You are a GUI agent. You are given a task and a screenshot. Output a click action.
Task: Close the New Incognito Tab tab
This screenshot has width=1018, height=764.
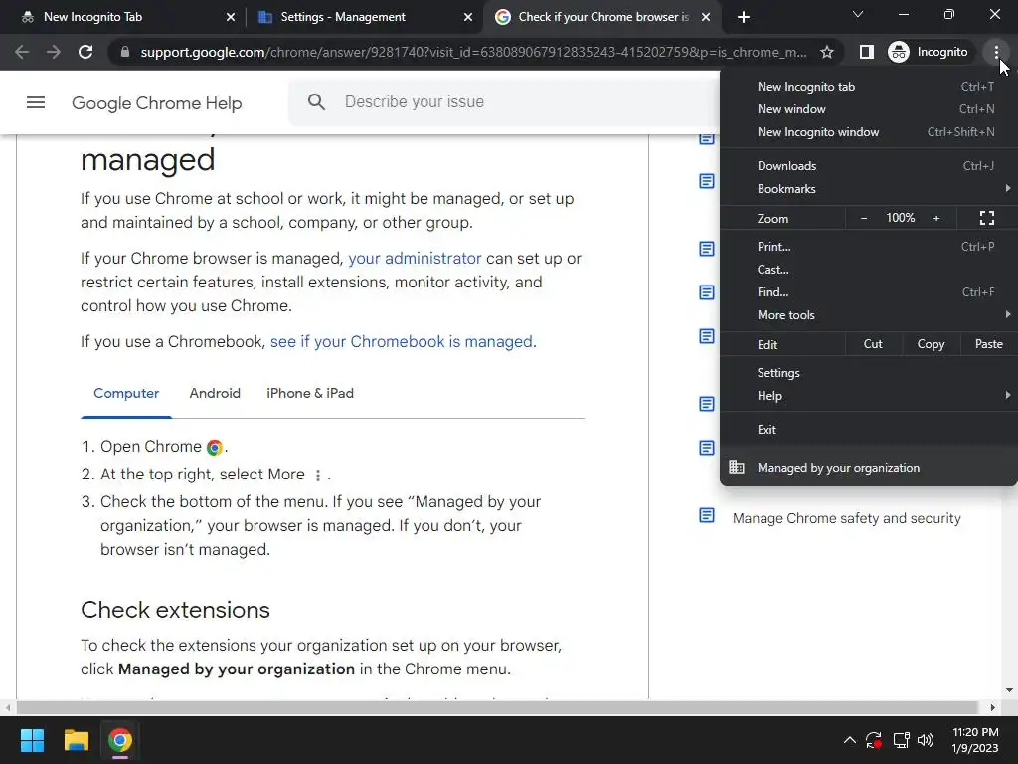pos(231,18)
